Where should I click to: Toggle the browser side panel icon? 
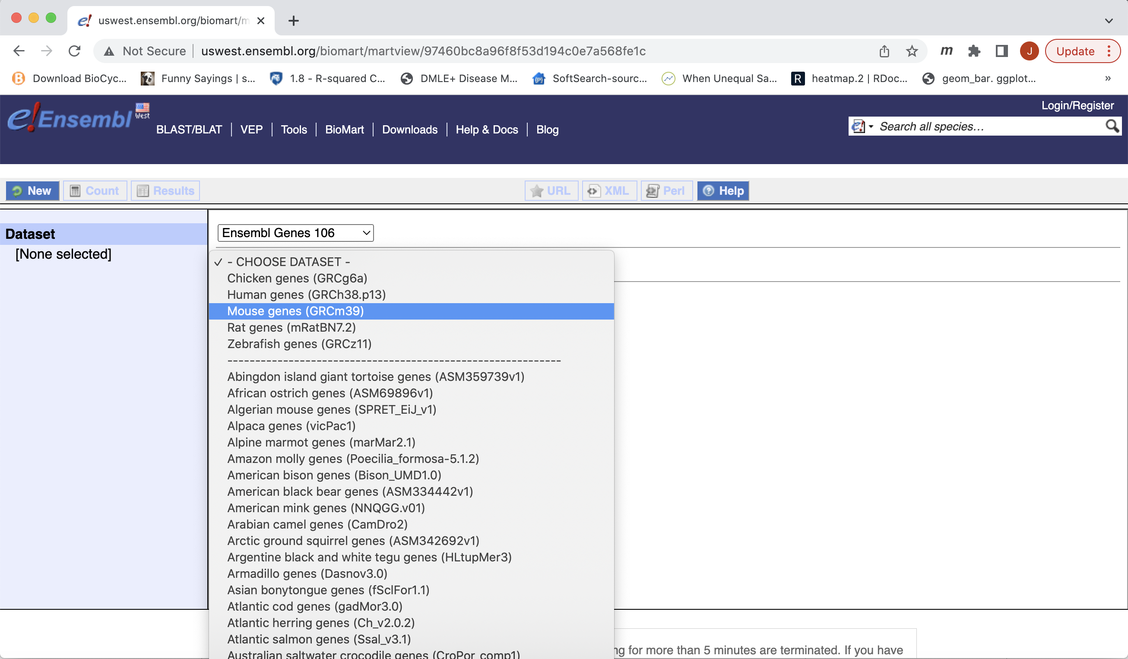coord(1002,51)
